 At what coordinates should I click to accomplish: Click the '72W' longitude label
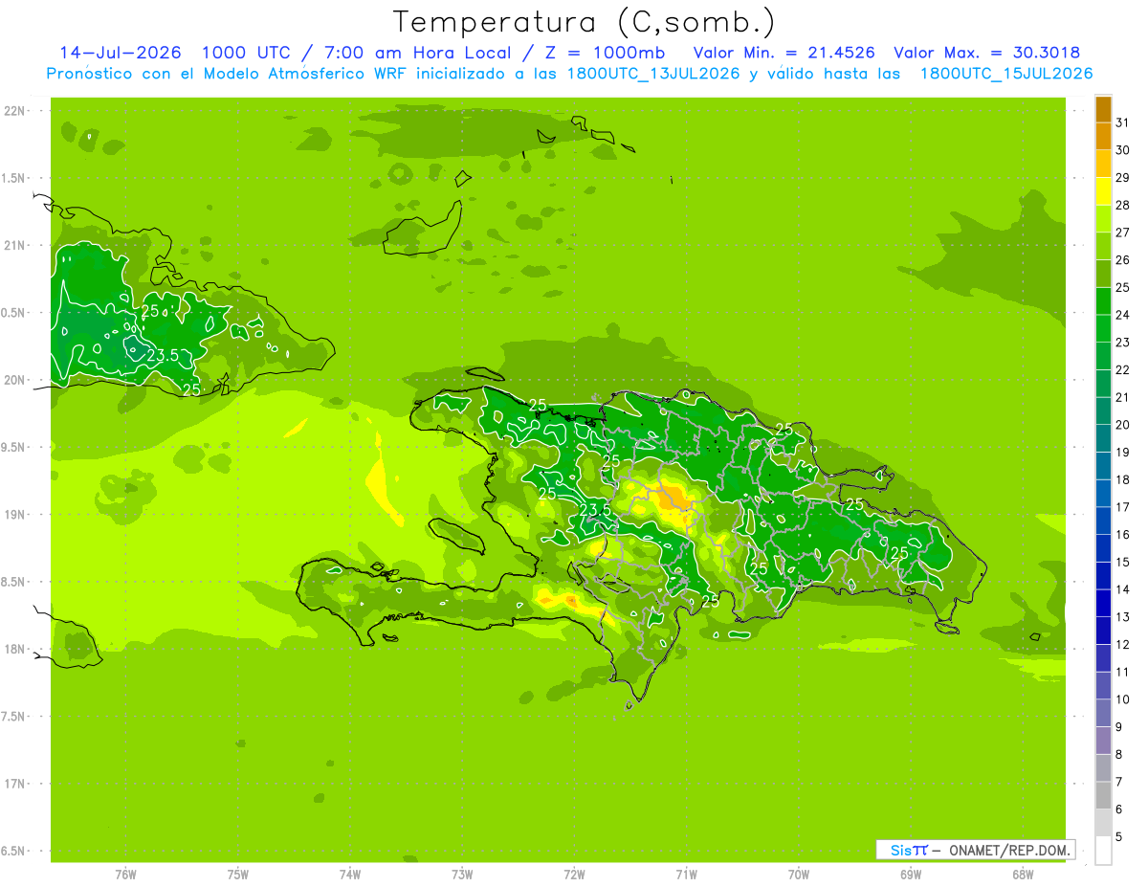coord(574,875)
